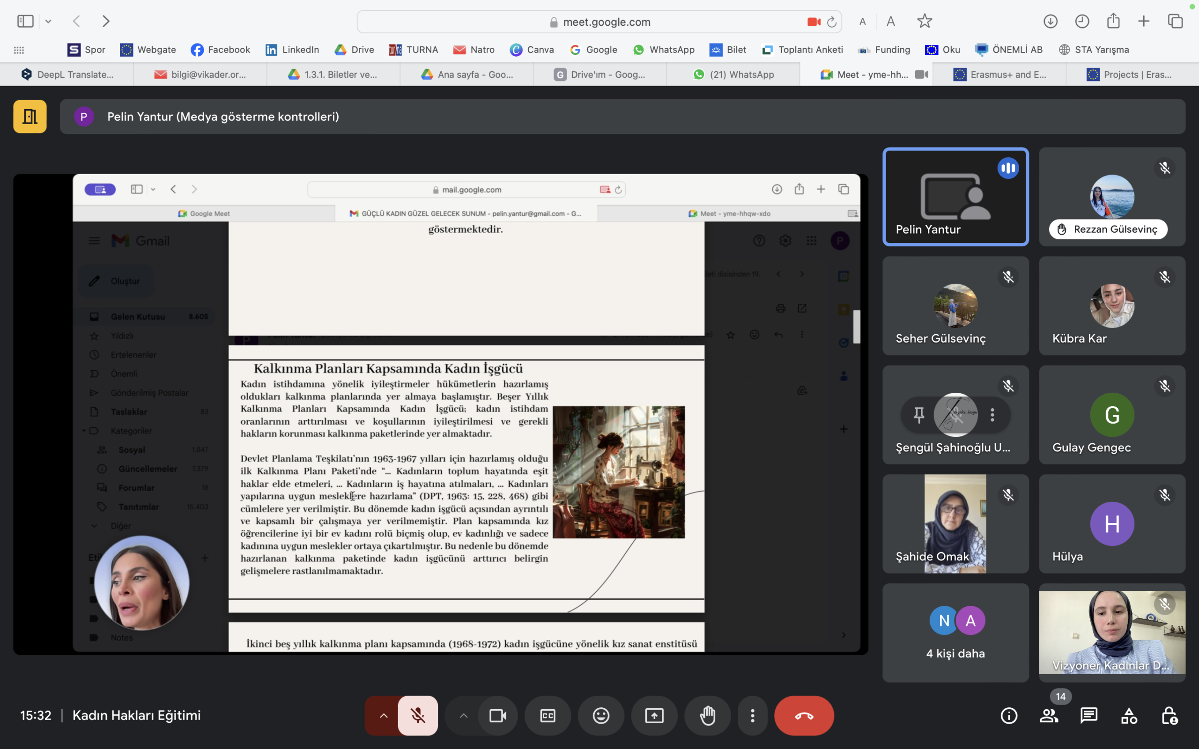Turn on closed captions
The height and width of the screenshot is (749, 1199).
click(548, 715)
